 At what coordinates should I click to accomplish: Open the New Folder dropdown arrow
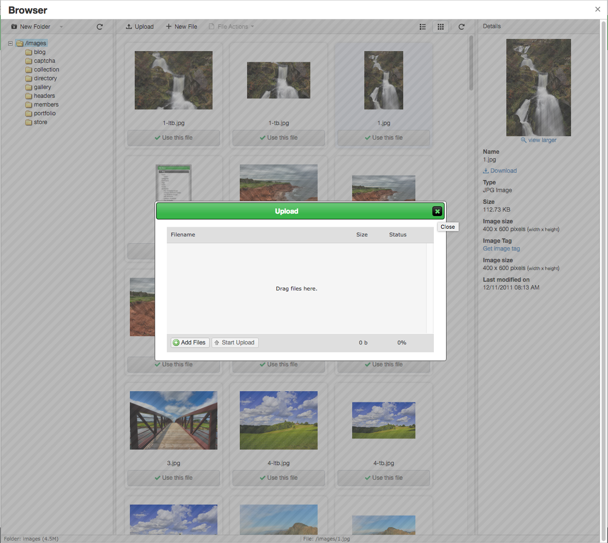[x=61, y=27]
